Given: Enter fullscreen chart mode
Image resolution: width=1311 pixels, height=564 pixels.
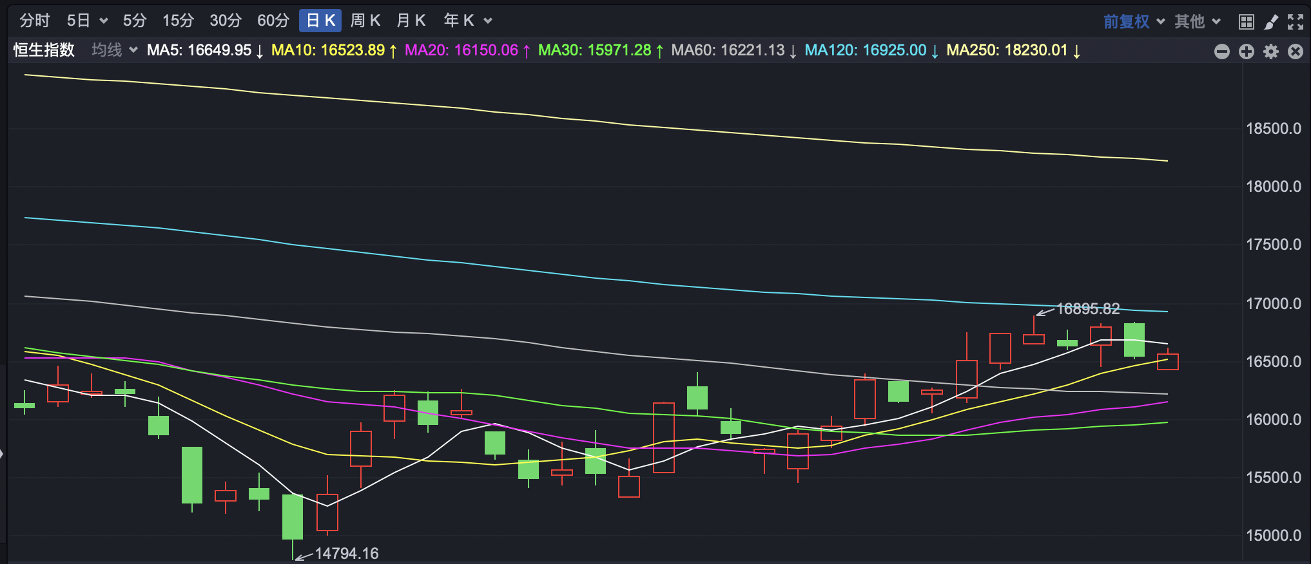Looking at the screenshot, I should coord(1295,22).
